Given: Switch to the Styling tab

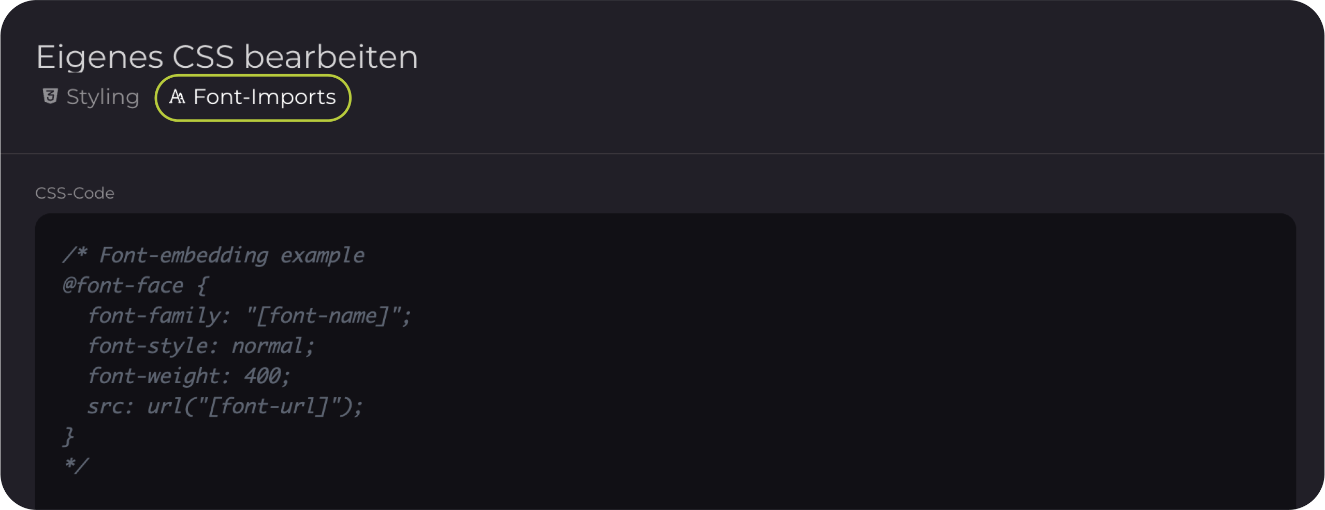Looking at the screenshot, I should click(103, 97).
